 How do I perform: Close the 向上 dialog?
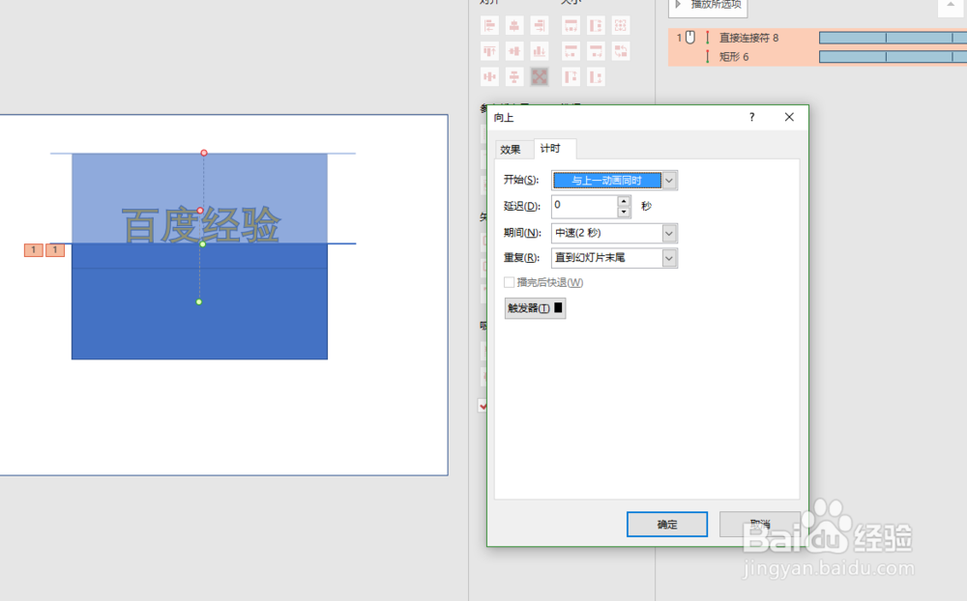[x=789, y=117]
